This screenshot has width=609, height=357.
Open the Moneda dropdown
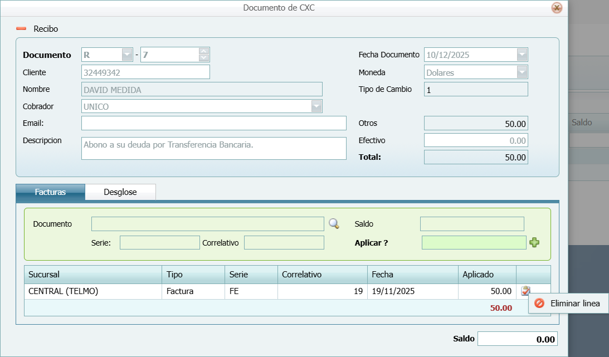[522, 72]
